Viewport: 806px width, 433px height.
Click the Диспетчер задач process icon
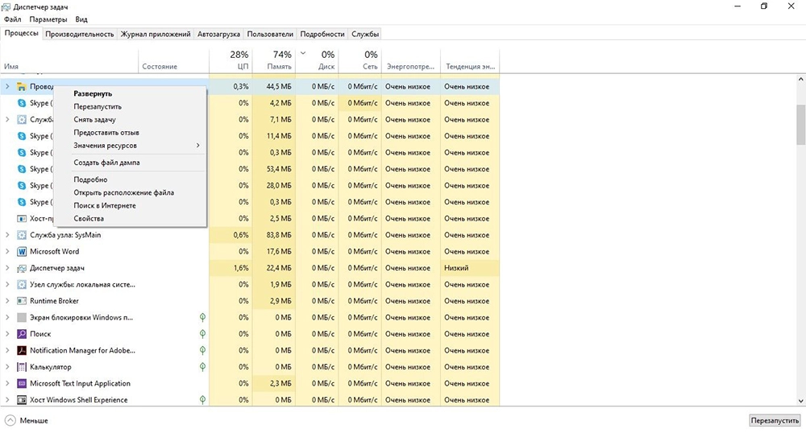coord(22,268)
